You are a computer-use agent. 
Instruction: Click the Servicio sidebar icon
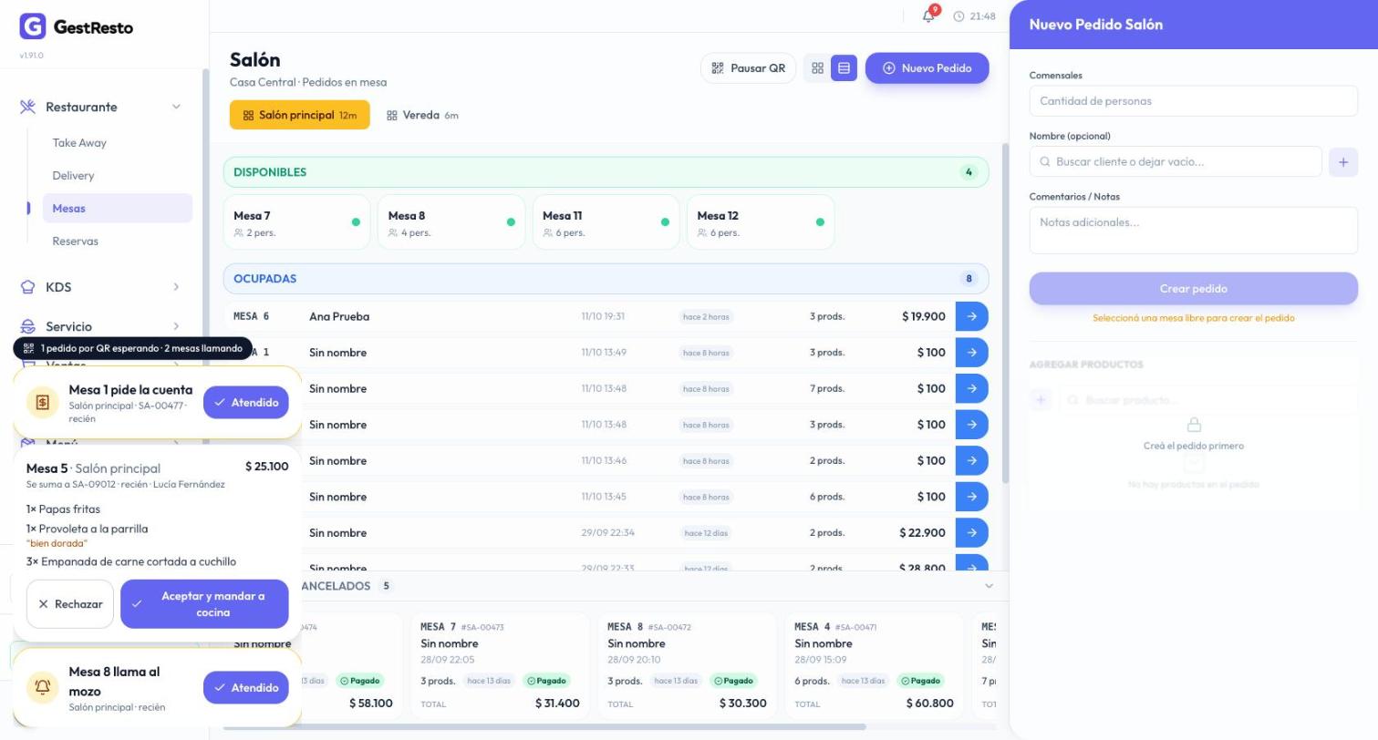(x=28, y=326)
